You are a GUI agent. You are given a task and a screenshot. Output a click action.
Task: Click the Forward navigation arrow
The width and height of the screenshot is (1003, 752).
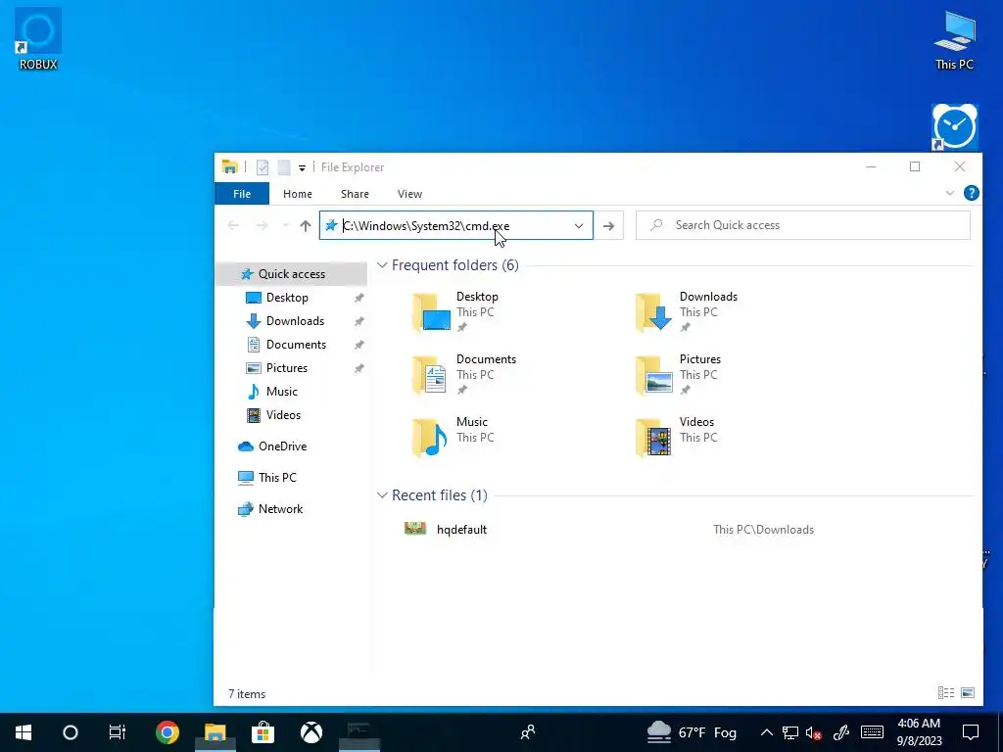[262, 225]
